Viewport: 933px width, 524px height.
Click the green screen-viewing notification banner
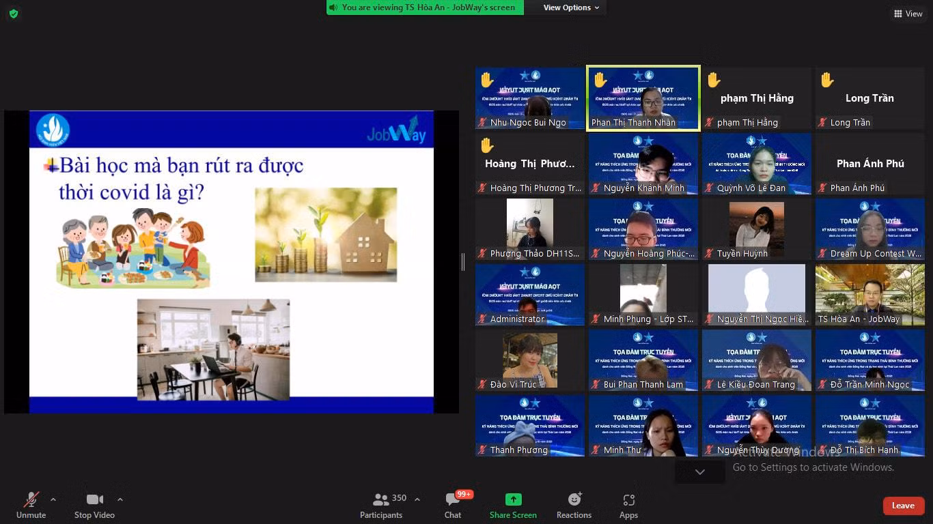pos(425,8)
